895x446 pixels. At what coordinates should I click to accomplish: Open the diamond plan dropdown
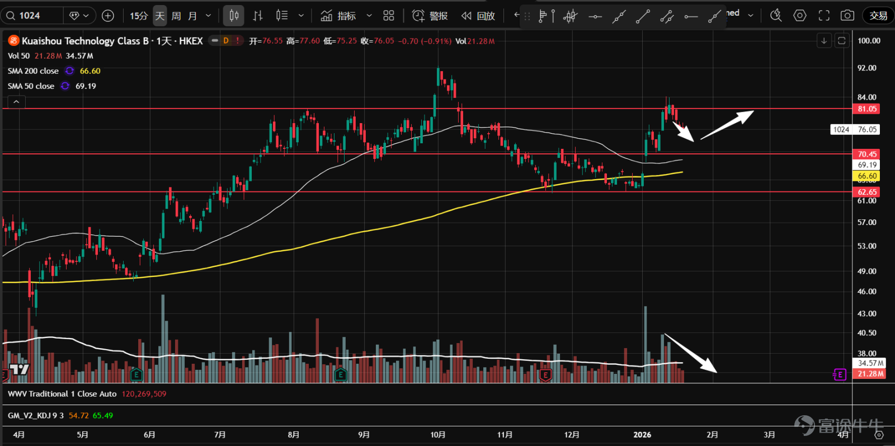click(x=79, y=16)
